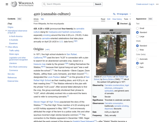This screenshot has height=122, width=163.
Task: Click the Log in link
Action: point(152,4)
